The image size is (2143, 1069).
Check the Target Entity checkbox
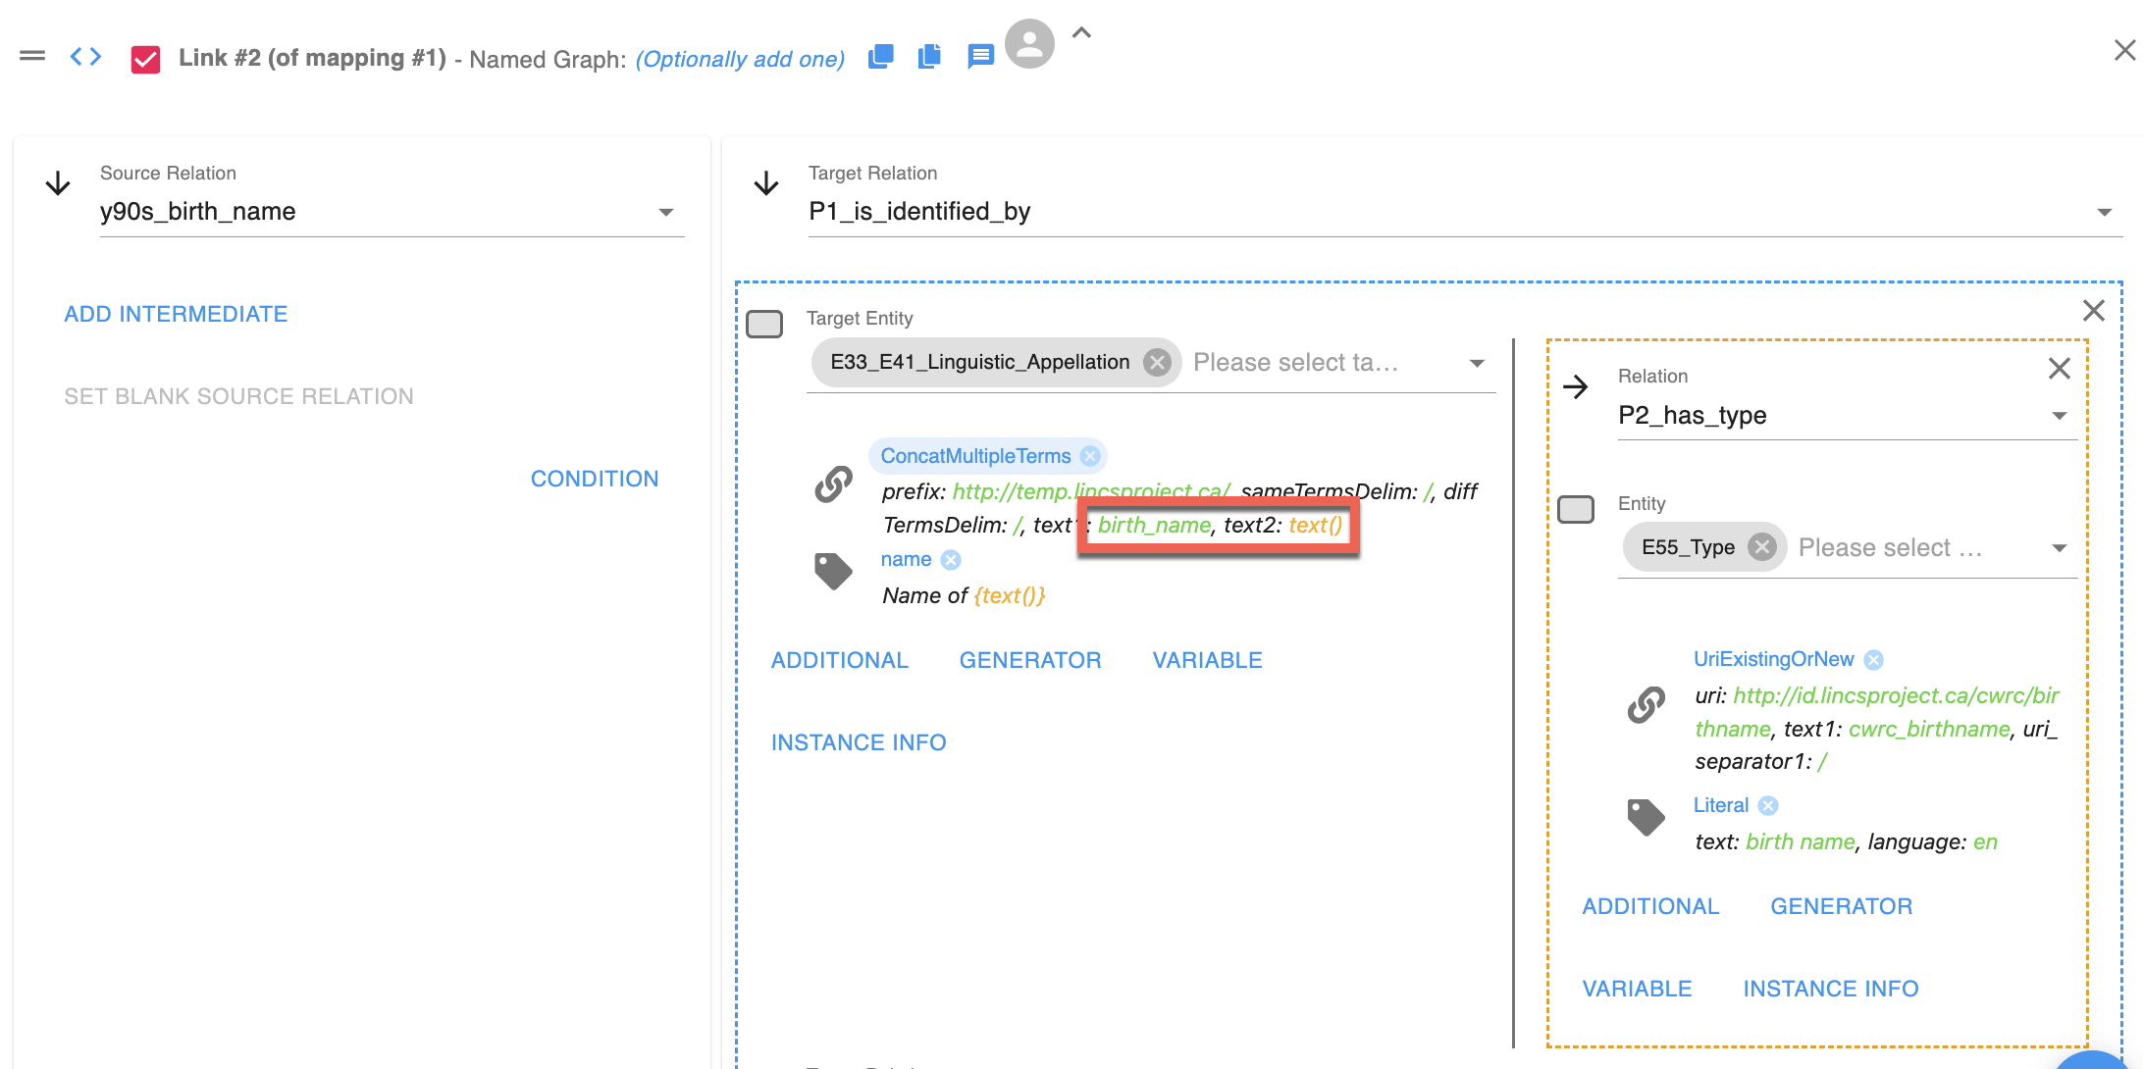[x=764, y=324]
